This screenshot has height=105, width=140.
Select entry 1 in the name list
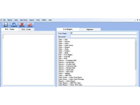coord(3,36)
